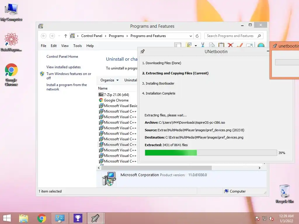Screen dimensions: 299x224
Task: Click the horizontal scrollbar thumb in program list
Action: coord(157,168)
